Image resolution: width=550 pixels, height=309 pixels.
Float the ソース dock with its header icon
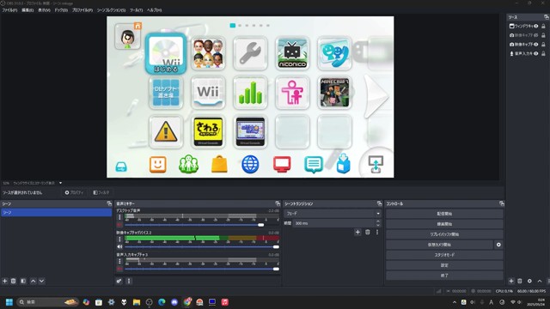[x=547, y=17]
